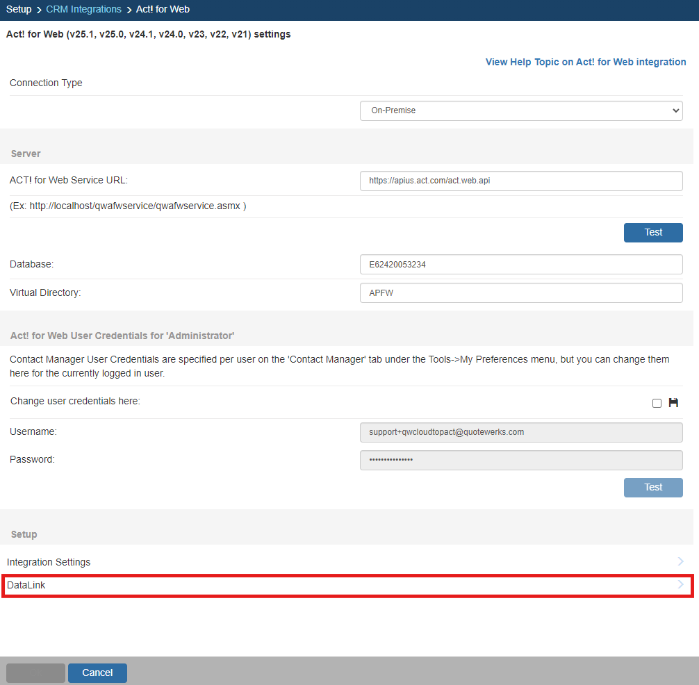699x685 pixels.
Task: Open the DataLink setup label
Action: [26, 586]
